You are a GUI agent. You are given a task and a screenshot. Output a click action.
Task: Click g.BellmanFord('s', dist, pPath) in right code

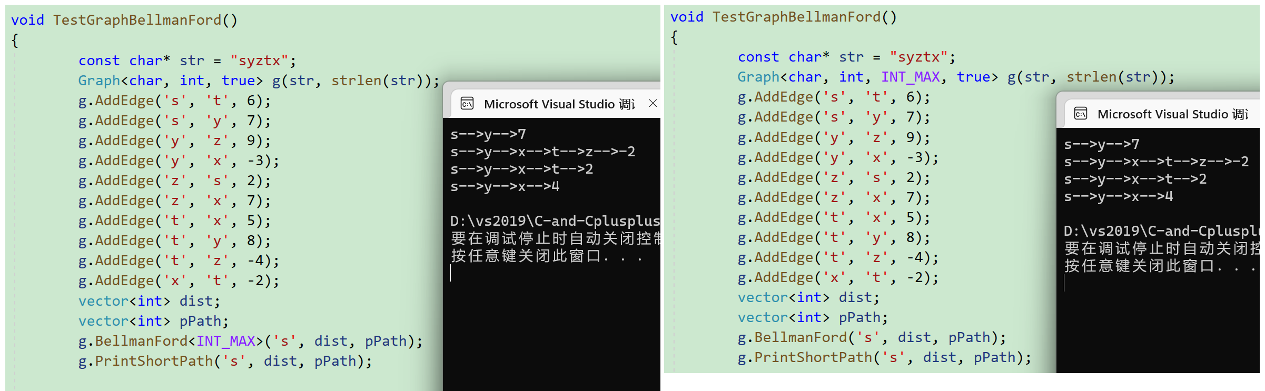point(872,337)
